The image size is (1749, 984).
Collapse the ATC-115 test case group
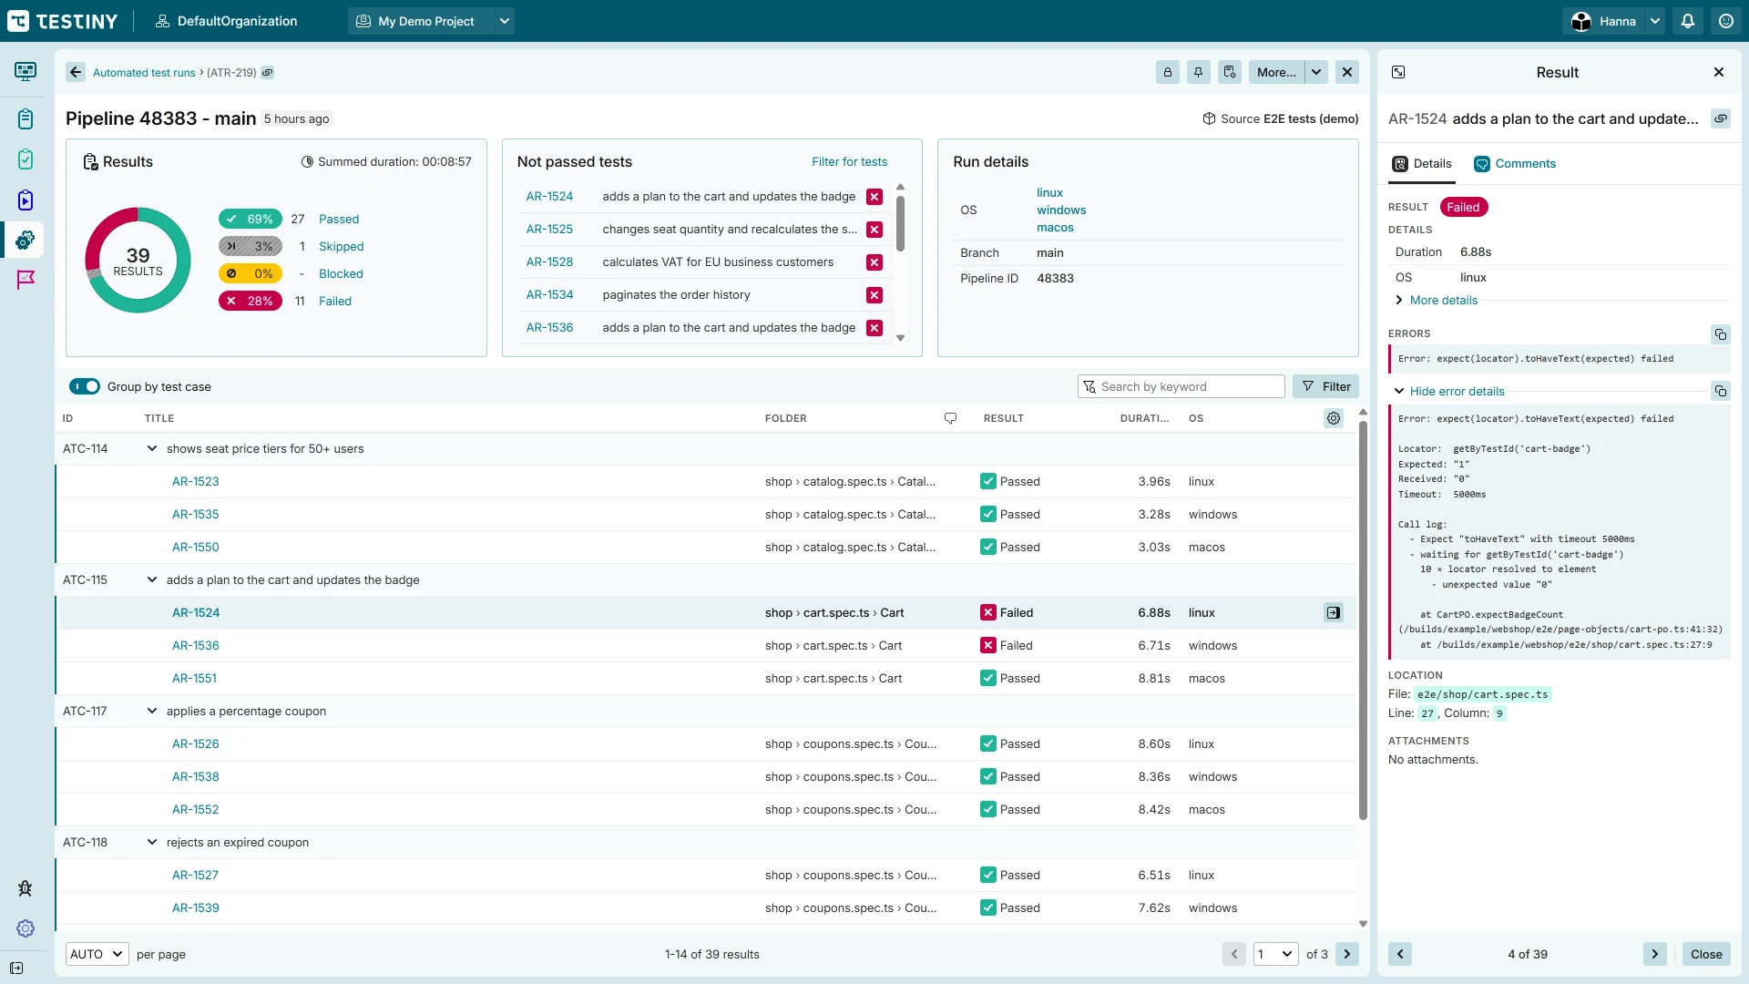tap(152, 580)
